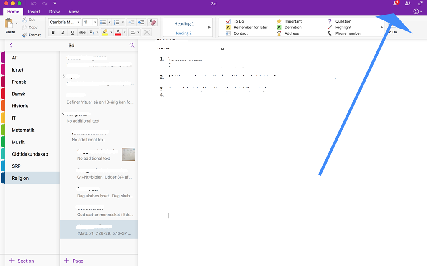
Task: Switch to the Draw tab
Action: [54, 12]
